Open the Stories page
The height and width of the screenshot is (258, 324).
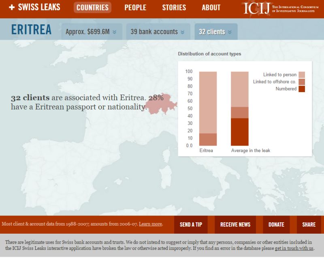coord(174,7)
